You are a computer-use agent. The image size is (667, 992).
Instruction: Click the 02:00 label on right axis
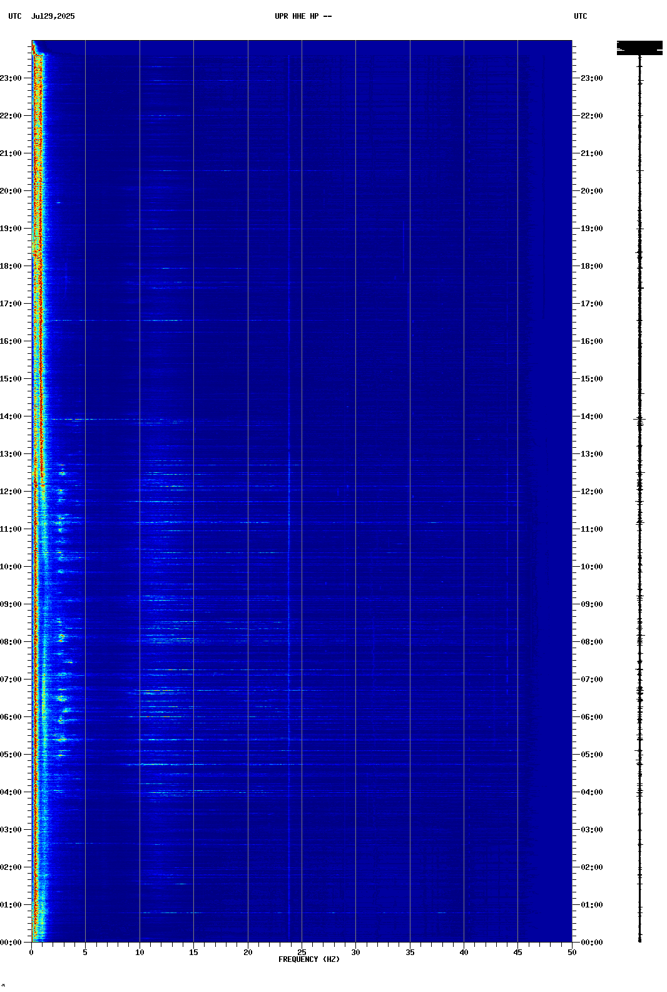pos(592,867)
